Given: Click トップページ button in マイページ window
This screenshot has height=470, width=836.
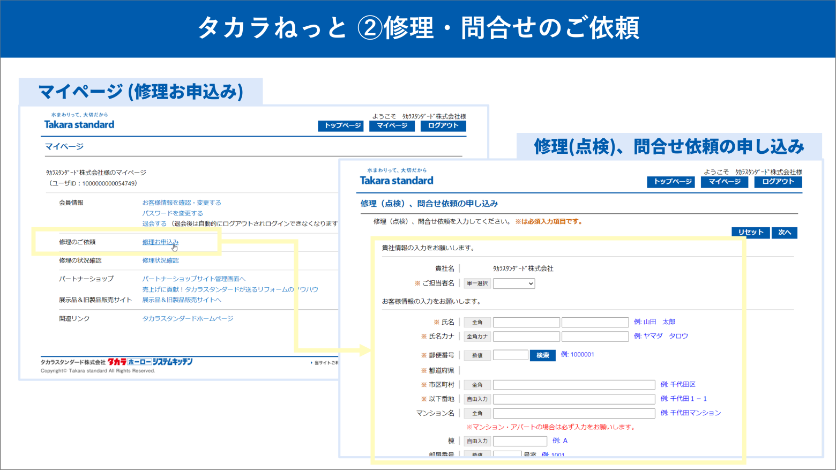Looking at the screenshot, I should [x=341, y=126].
